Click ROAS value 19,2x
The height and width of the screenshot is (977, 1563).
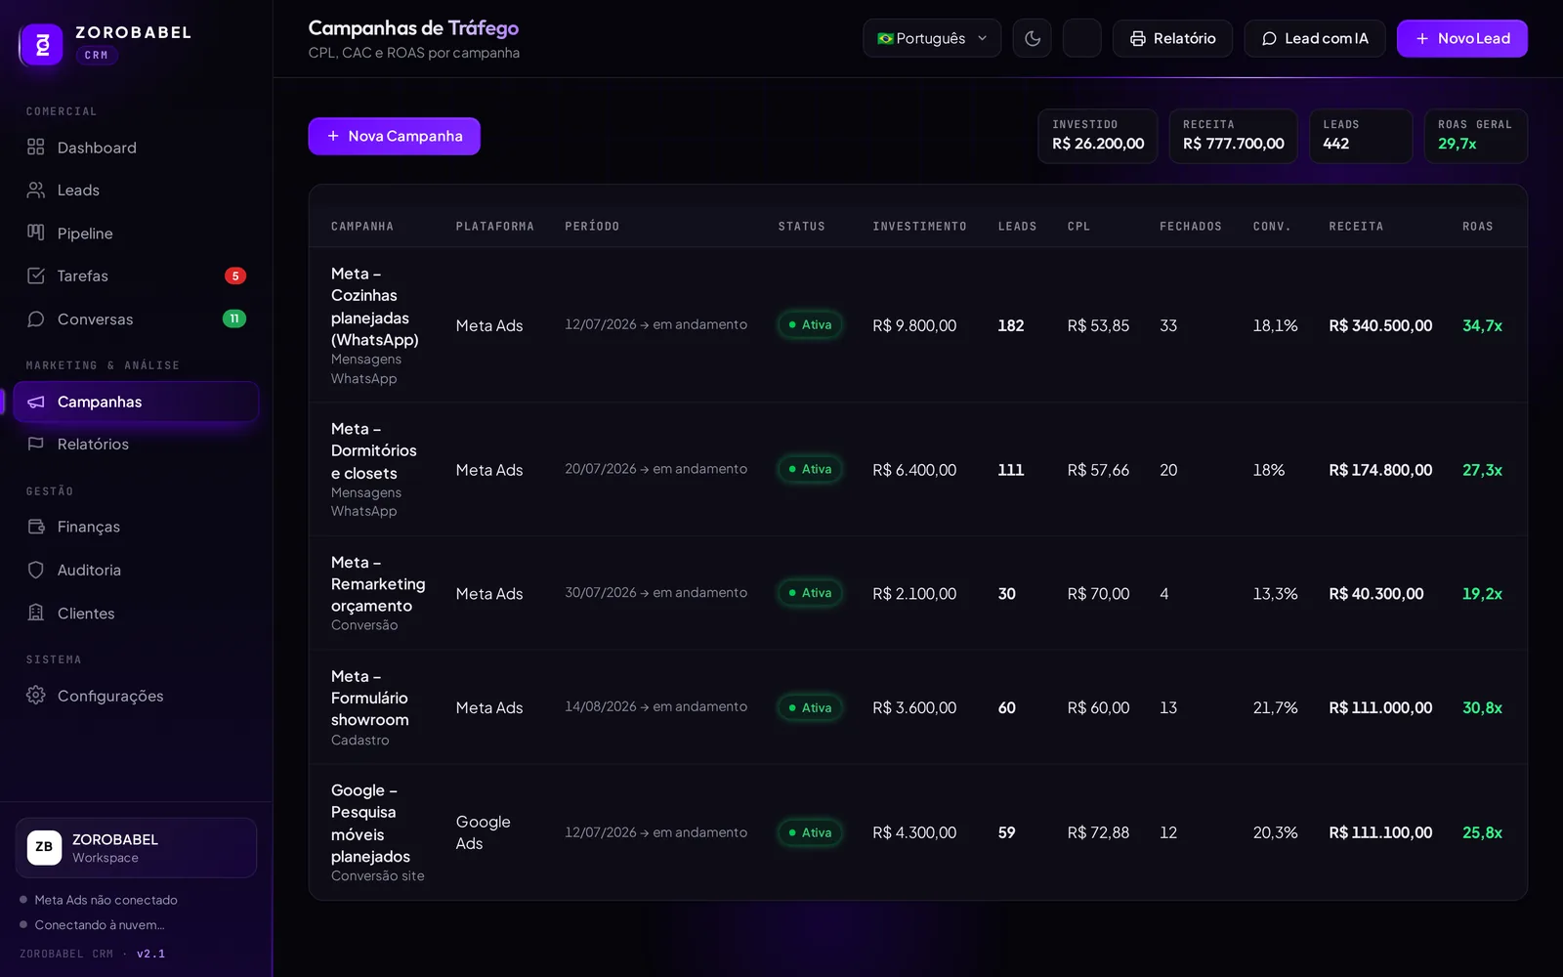pos(1482,593)
